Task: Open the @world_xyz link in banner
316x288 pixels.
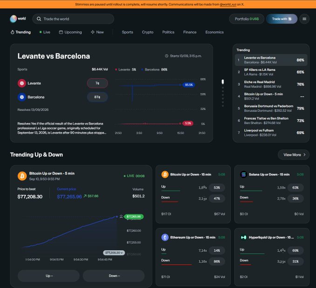Action: 228,4
